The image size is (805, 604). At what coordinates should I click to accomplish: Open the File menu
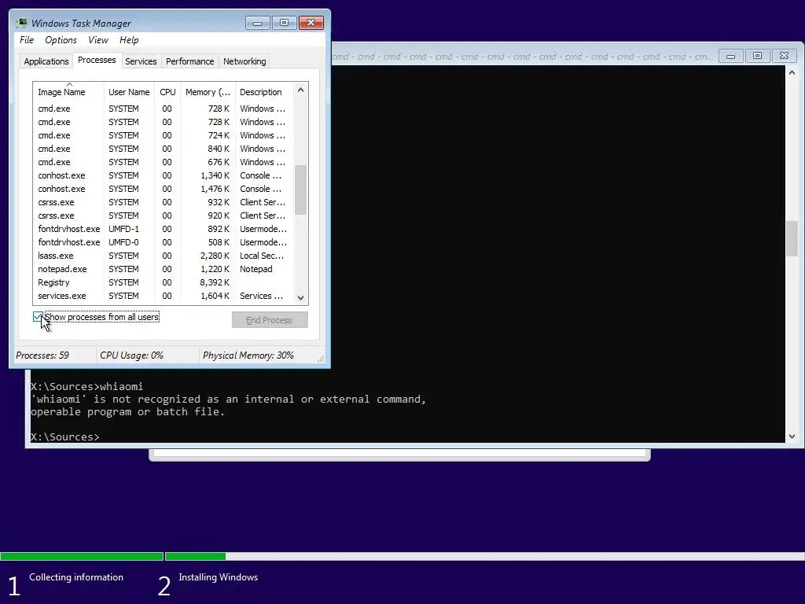tap(27, 40)
